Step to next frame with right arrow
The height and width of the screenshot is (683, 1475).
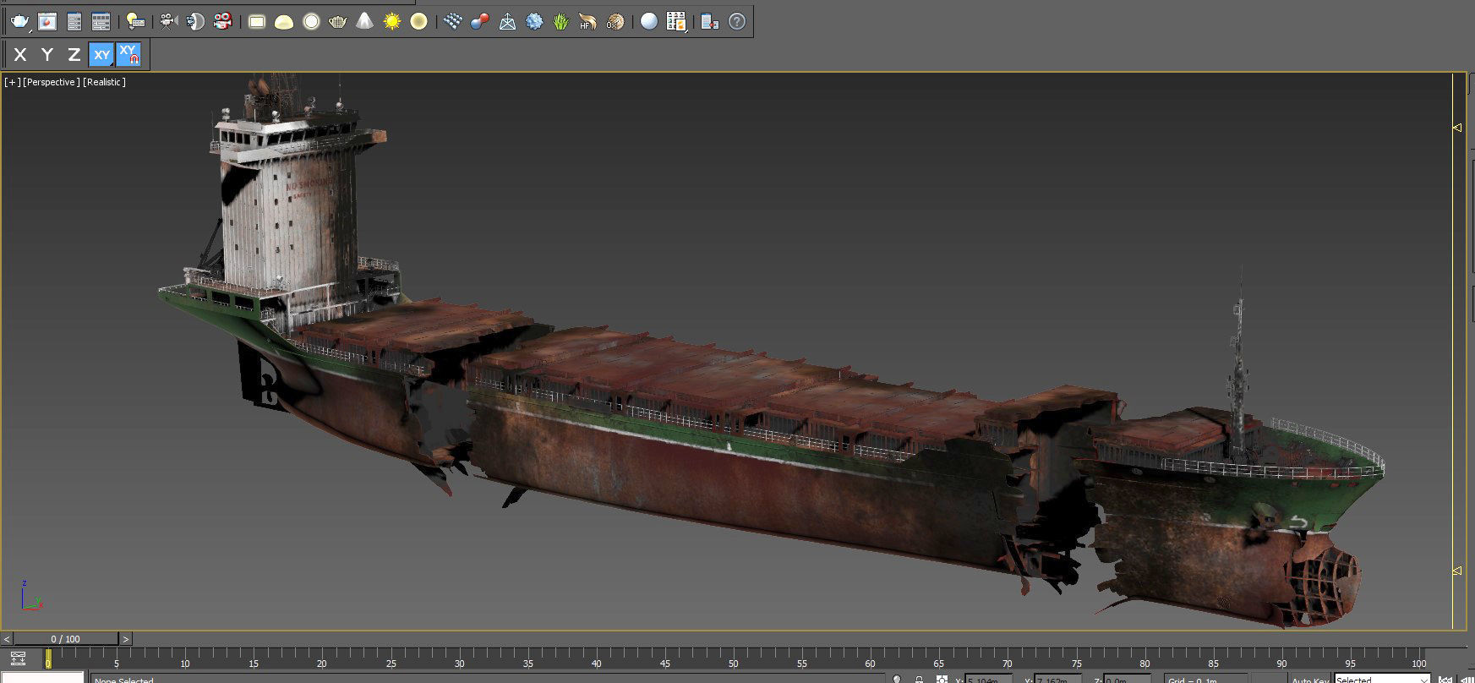pos(126,639)
